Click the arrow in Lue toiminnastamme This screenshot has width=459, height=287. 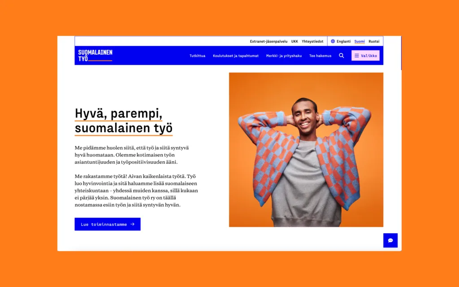click(x=132, y=224)
